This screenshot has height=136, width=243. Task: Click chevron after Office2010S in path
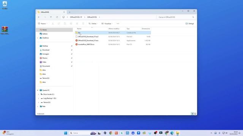click(x=99, y=17)
